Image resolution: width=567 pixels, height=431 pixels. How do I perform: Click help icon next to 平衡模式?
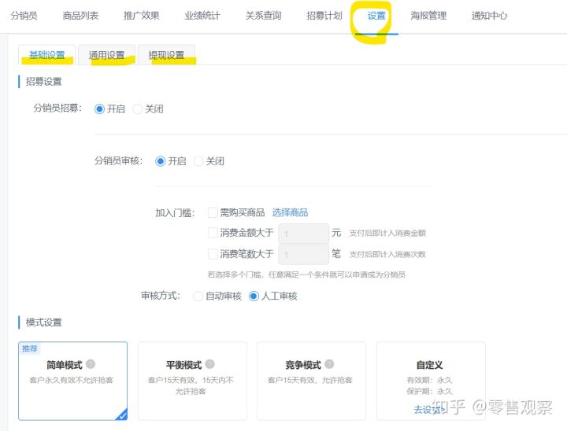tap(210, 364)
